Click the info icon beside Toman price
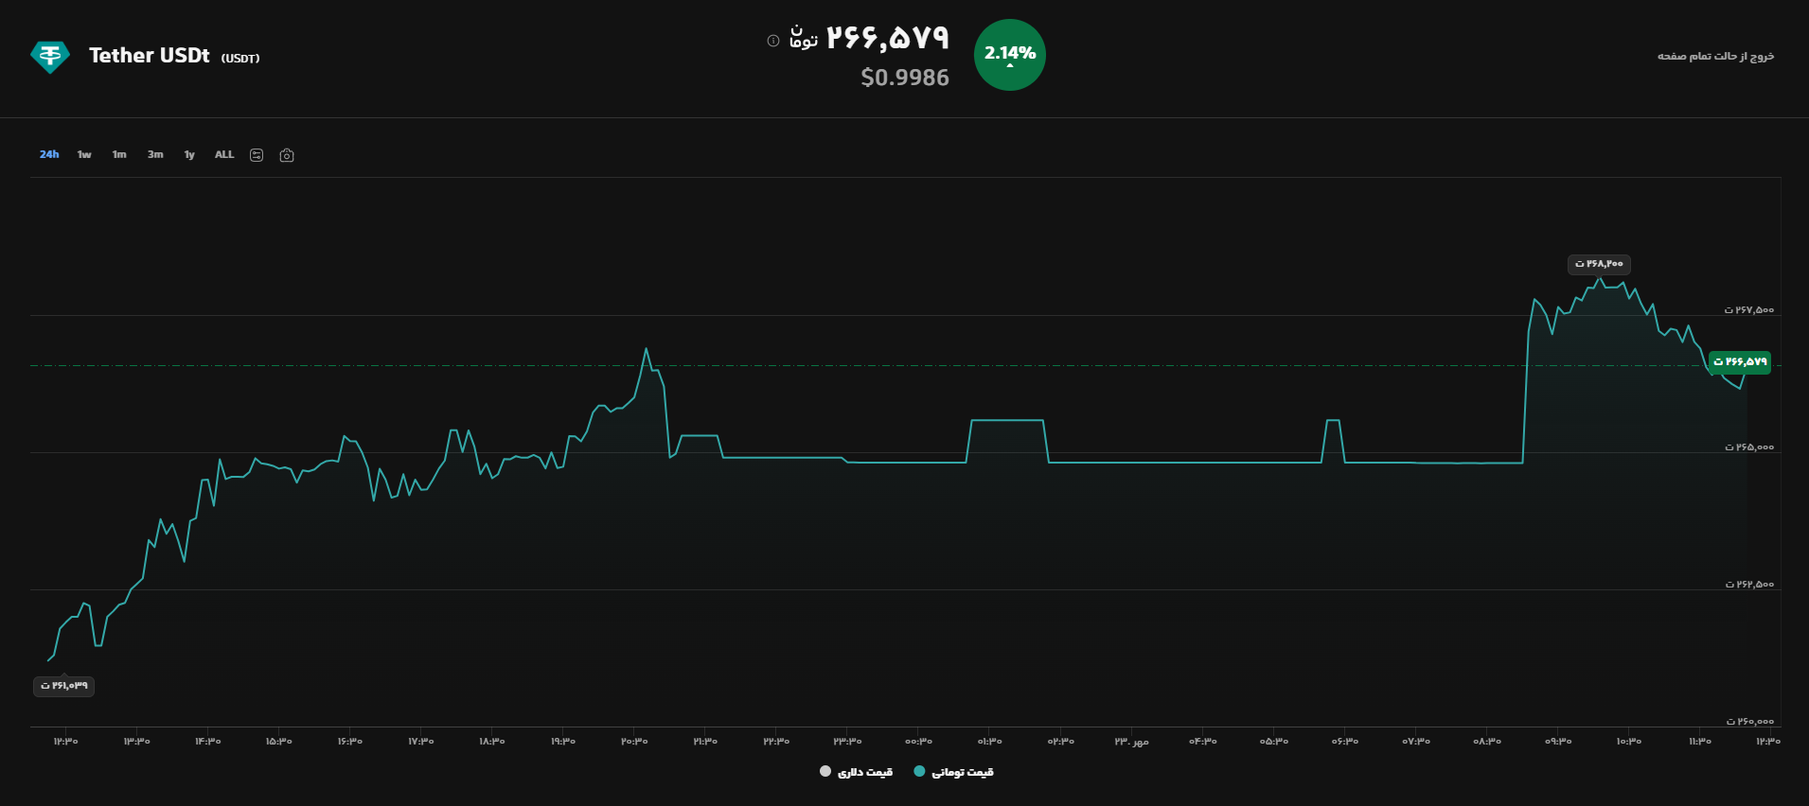This screenshot has height=806, width=1809. pos(773,41)
